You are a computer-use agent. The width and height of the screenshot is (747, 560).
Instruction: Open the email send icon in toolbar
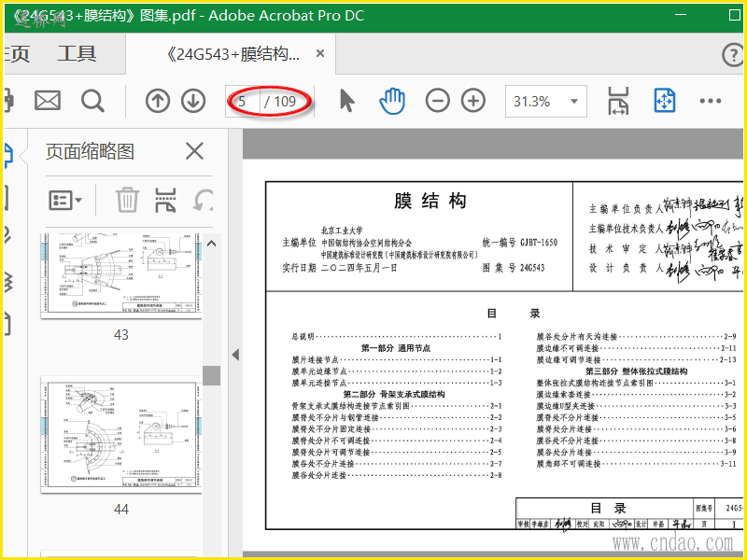coord(48,101)
